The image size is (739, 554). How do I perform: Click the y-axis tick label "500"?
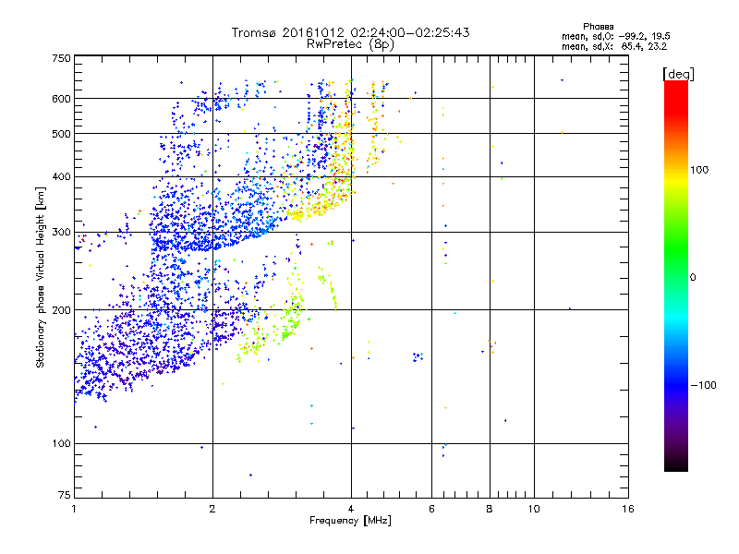[x=62, y=134]
